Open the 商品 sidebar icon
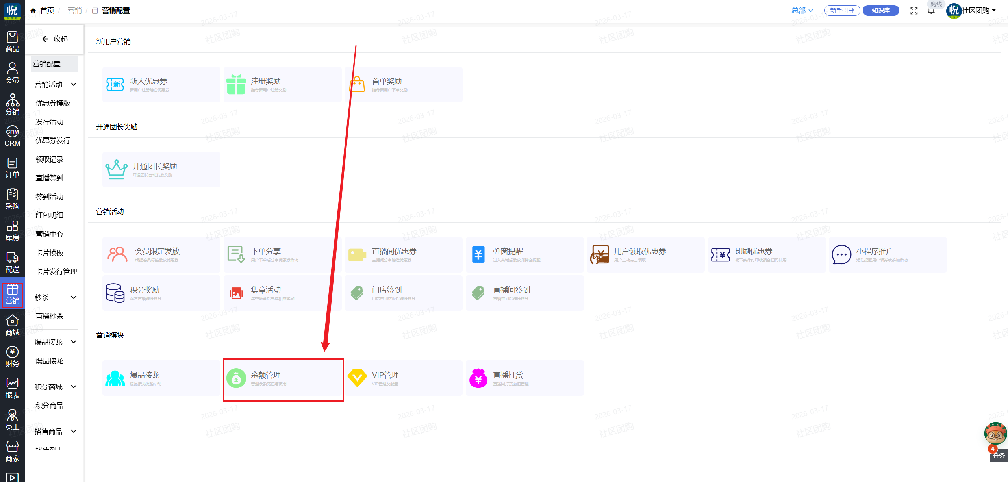The height and width of the screenshot is (482, 1008). click(x=12, y=42)
